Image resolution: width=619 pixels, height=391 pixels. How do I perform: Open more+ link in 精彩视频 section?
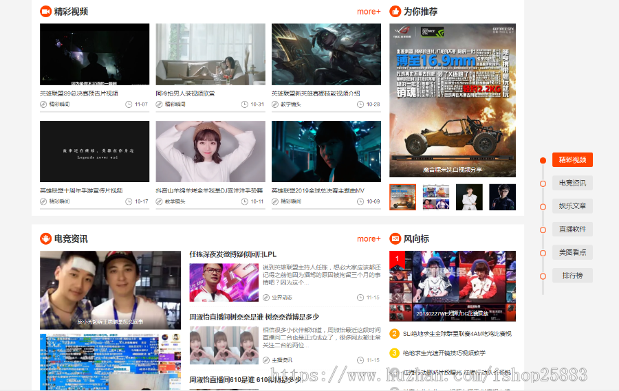[x=369, y=12]
